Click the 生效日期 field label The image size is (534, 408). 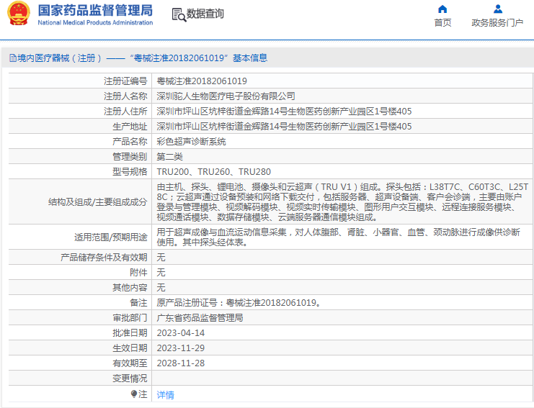tap(130, 348)
